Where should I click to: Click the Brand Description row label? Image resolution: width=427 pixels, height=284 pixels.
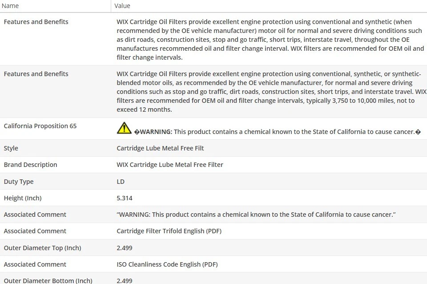tap(30, 165)
